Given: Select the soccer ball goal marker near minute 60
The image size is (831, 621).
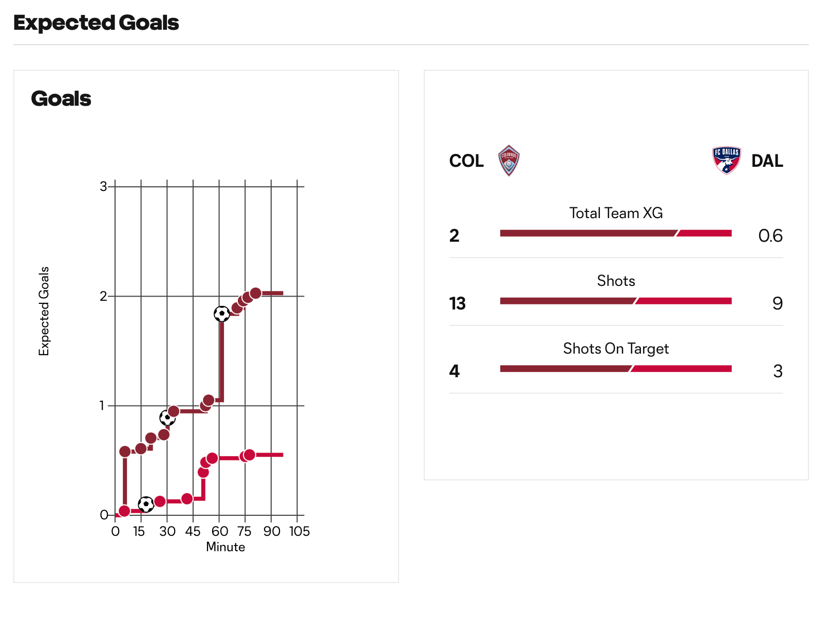Looking at the screenshot, I should [x=222, y=314].
